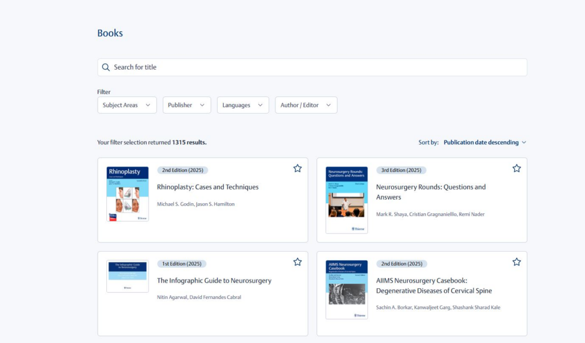Change sort order from Publication date descending

[x=484, y=142]
